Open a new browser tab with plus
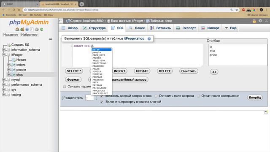 coord(82,4)
